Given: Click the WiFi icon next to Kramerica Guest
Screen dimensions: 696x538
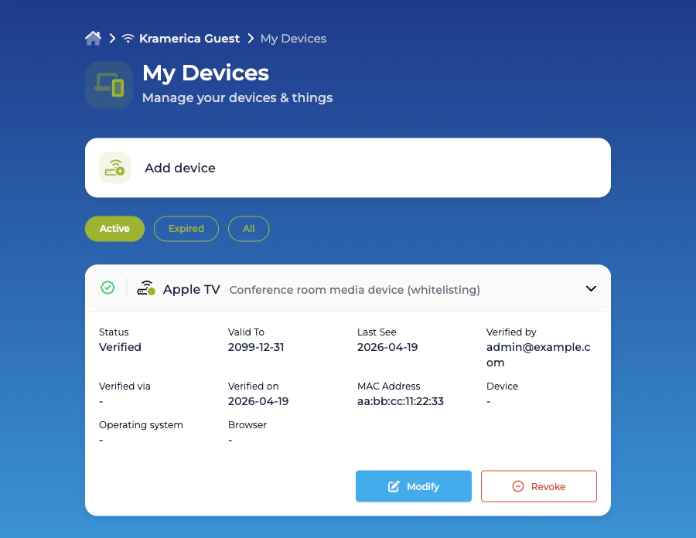Looking at the screenshot, I should (128, 38).
